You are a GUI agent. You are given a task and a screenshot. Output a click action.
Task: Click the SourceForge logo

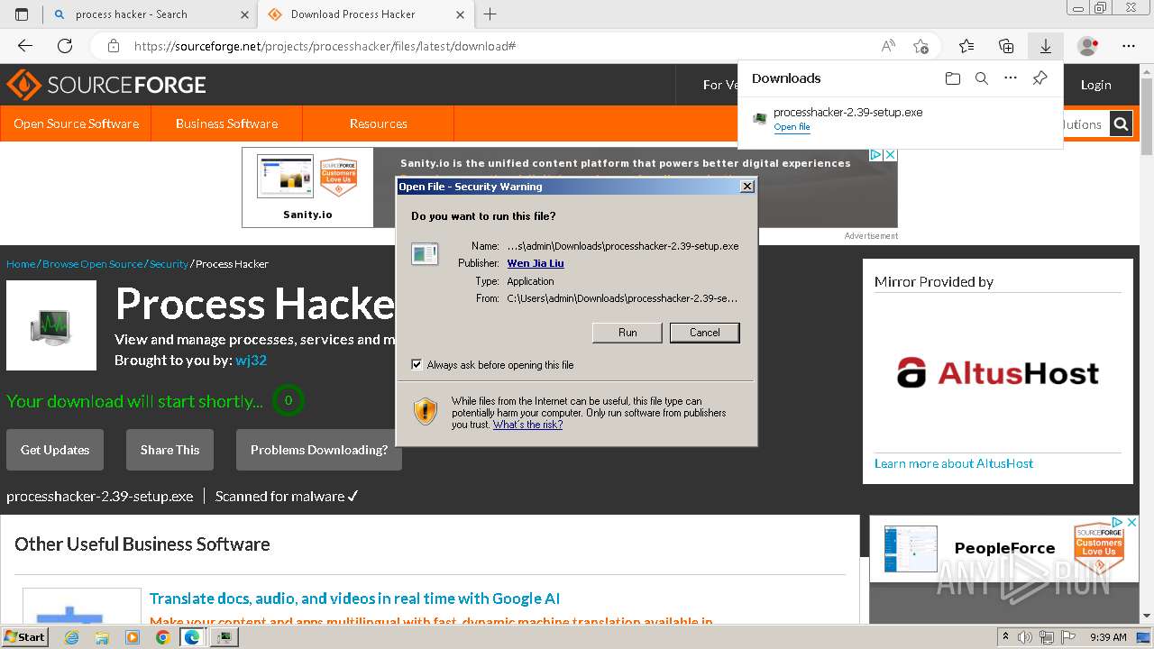click(x=106, y=86)
